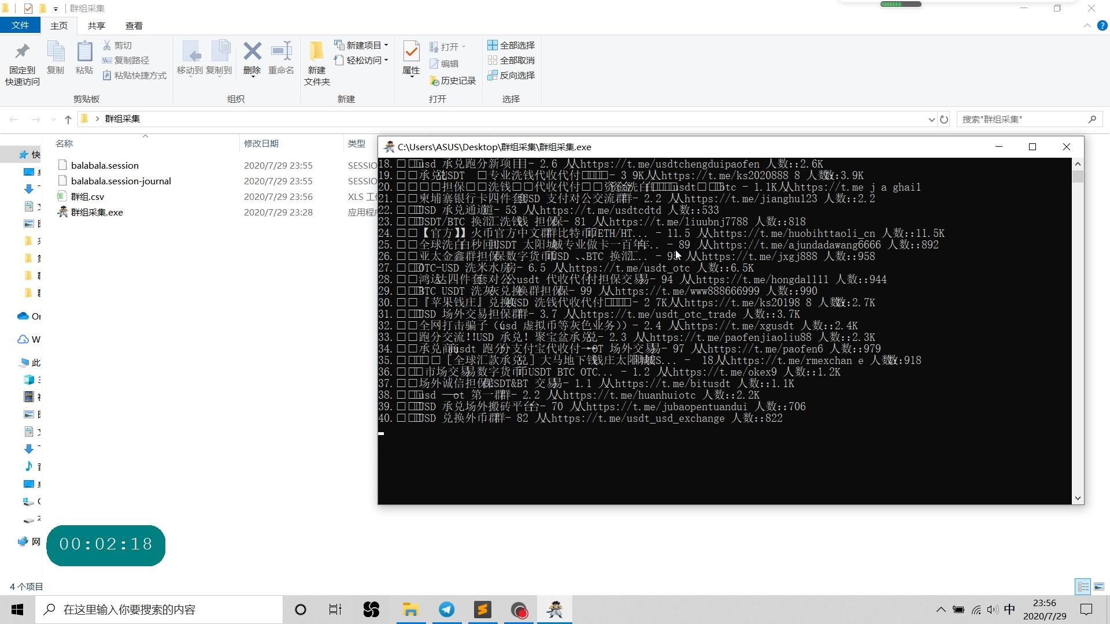The height and width of the screenshot is (624, 1110).
Task: Deselect all items (全部取消)
Action: pyautogui.click(x=511, y=60)
